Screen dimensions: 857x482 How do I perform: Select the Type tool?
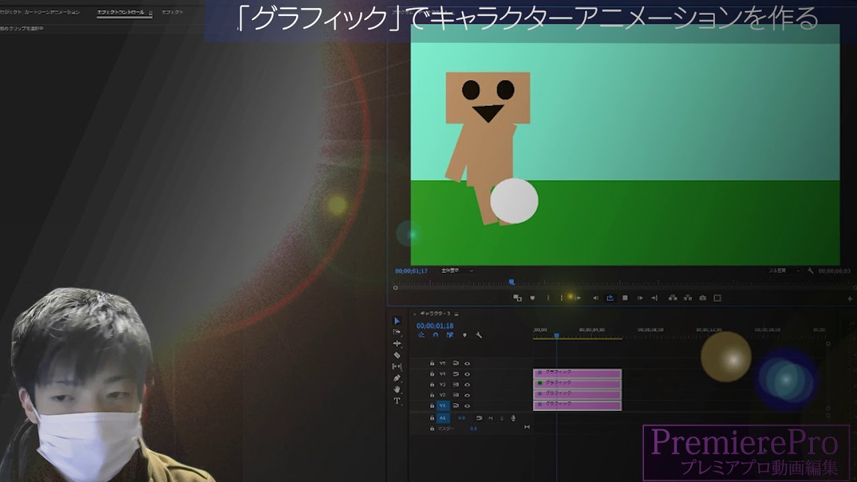tap(397, 400)
